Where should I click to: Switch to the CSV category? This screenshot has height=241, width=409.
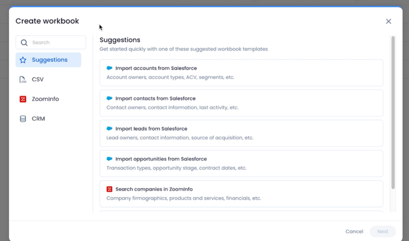pyautogui.click(x=38, y=80)
